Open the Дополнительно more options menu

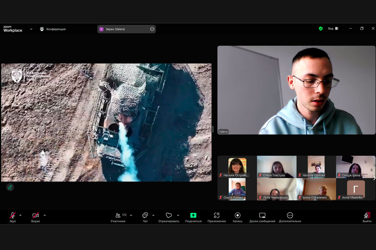[290, 217]
